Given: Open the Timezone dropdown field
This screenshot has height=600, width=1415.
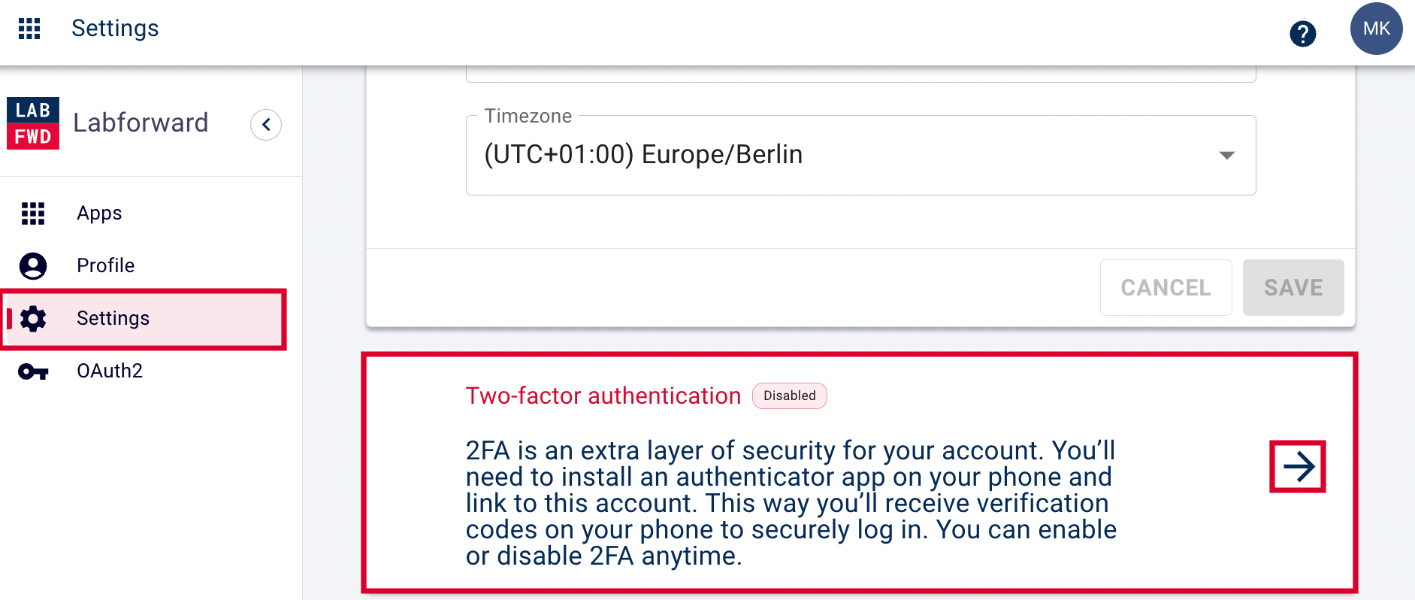Looking at the screenshot, I should coord(860,155).
